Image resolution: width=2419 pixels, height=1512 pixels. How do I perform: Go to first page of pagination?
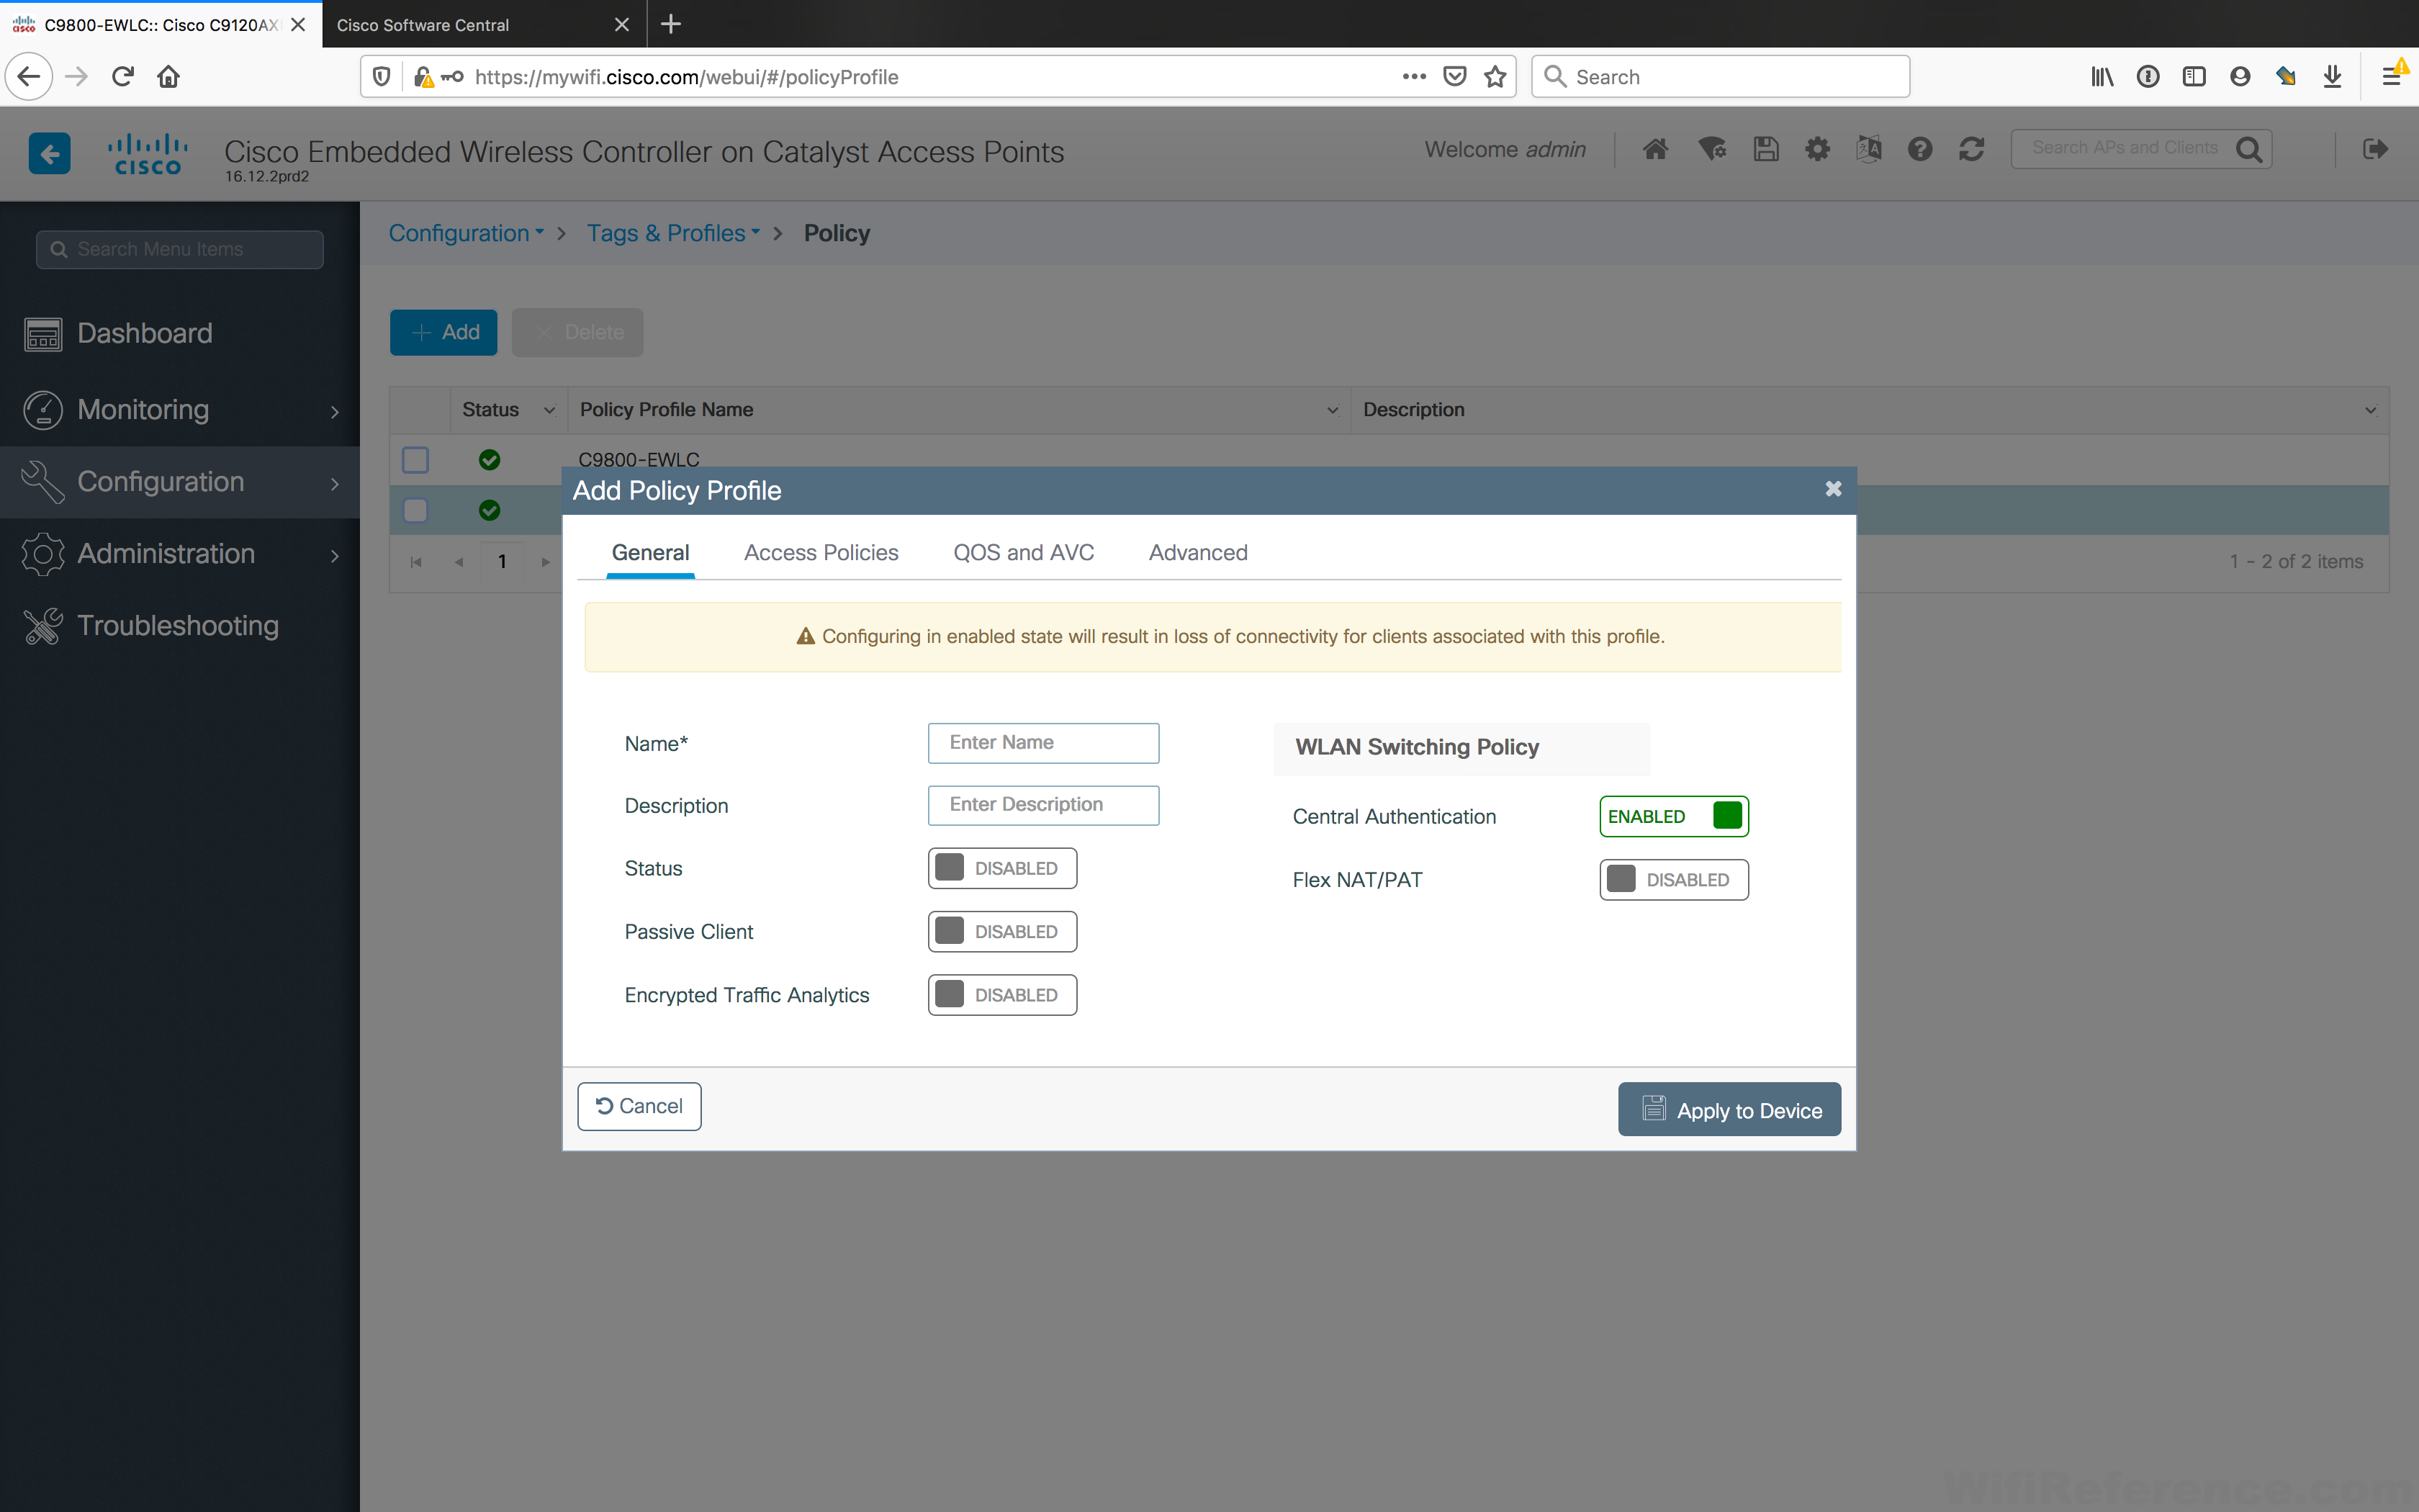[x=416, y=562]
